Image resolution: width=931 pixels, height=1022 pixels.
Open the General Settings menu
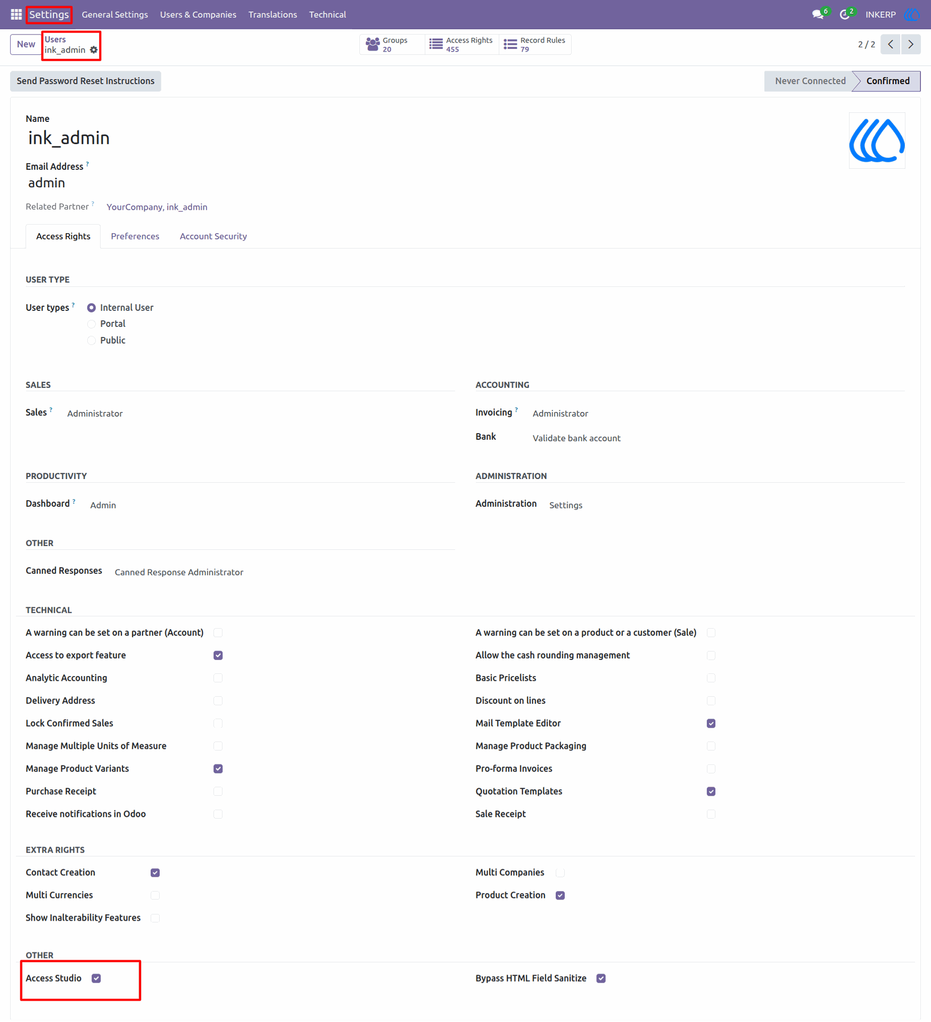click(115, 14)
